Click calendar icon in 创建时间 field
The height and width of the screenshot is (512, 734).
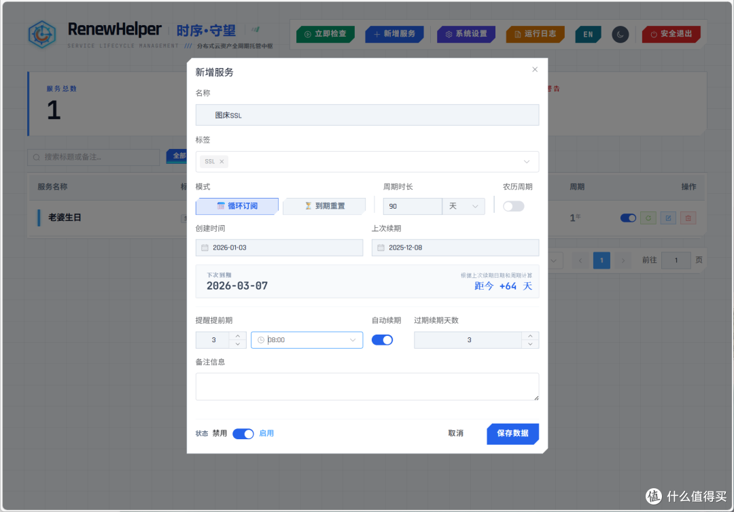(x=205, y=248)
